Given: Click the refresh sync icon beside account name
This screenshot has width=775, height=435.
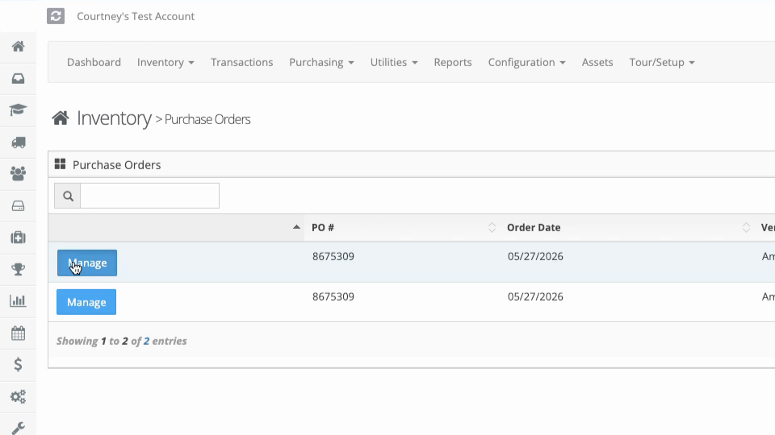Looking at the screenshot, I should [x=56, y=16].
